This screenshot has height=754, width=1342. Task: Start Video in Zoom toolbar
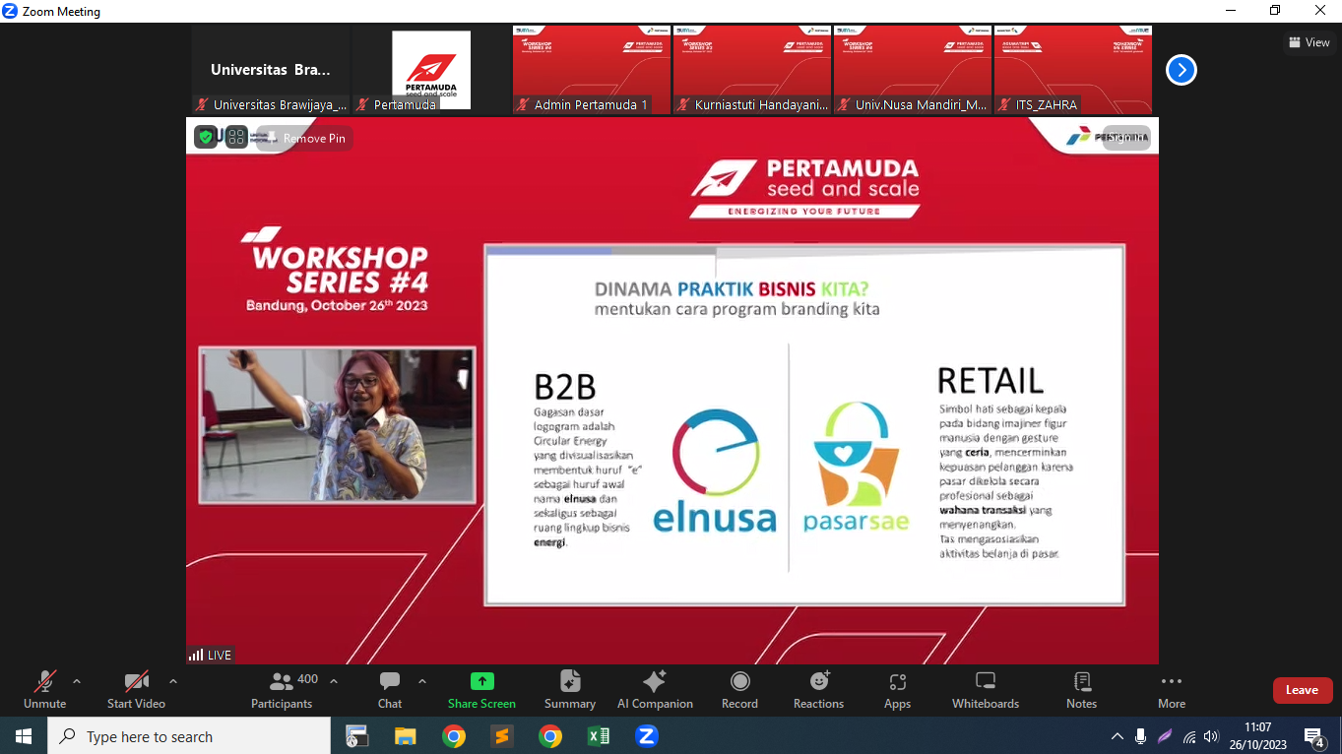136,689
